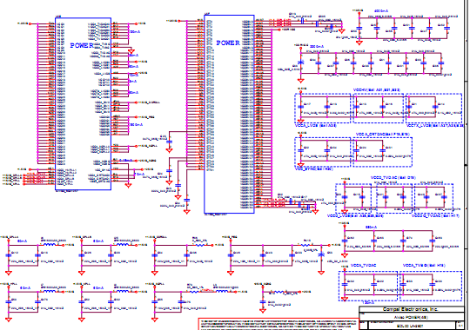Click the Alviso POWER(4/5) sheet title
Viewport: 470px width, 330px height.
click(x=410, y=317)
